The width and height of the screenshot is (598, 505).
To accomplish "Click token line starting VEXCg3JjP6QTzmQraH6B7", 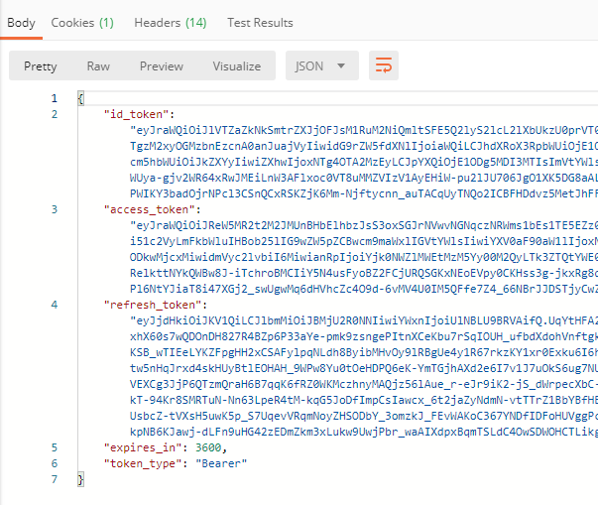I will tap(364, 384).
